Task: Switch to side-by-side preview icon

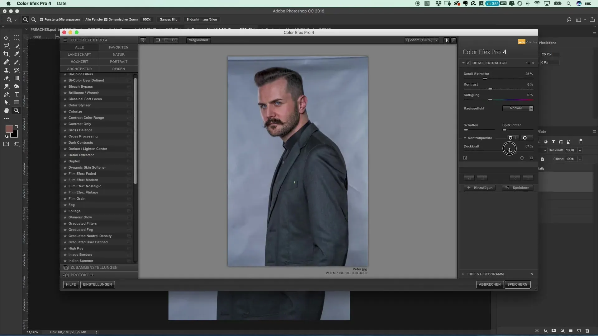Action: pyautogui.click(x=174, y=40)
